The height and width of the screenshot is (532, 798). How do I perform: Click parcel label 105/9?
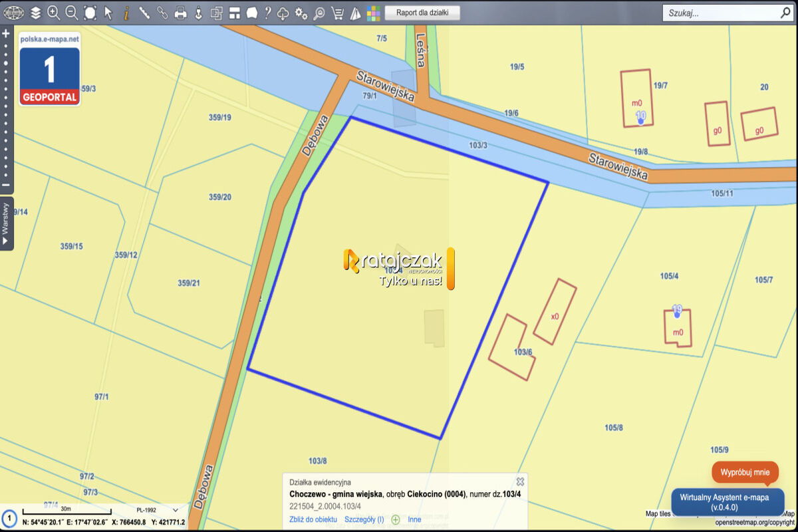pyautogui.click(x=720, y=450)
